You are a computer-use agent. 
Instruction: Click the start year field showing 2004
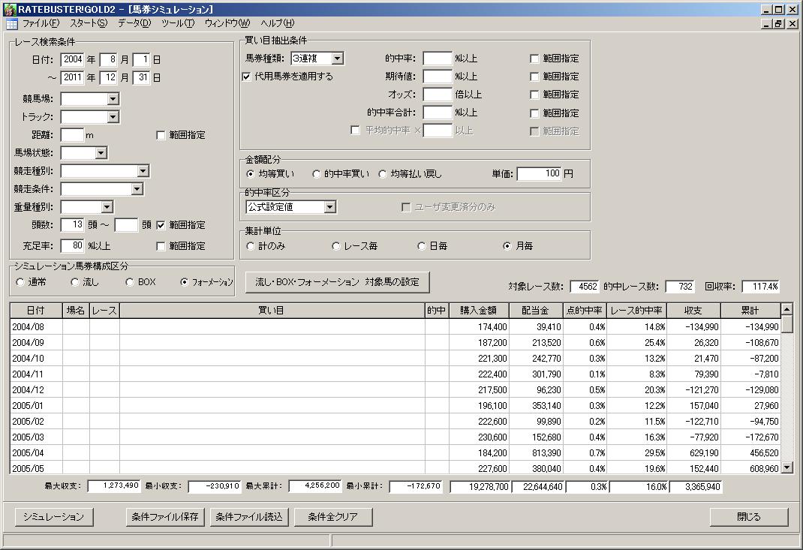coord(72,60)
